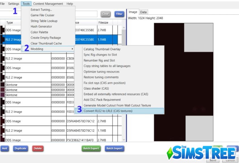Click the green Batch Export button

(x=91, y=148)
